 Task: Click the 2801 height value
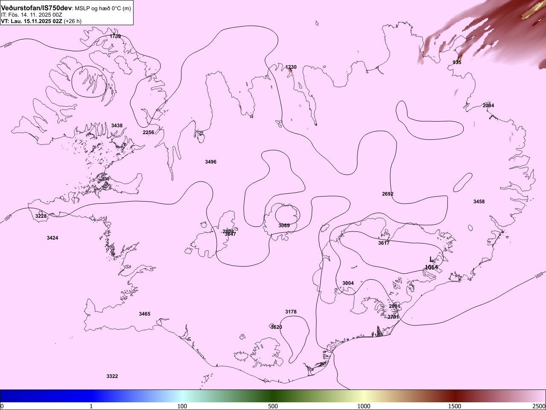(395, 307)
